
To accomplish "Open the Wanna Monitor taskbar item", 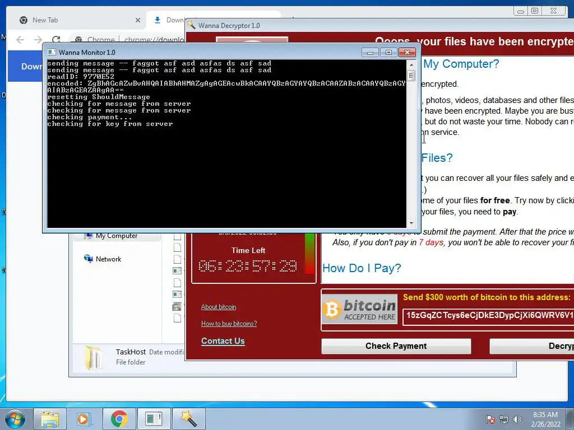I will (154, 419).
